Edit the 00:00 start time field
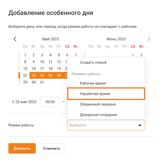The width and height of the screenshot is (164, 162). tap(50, 102)
